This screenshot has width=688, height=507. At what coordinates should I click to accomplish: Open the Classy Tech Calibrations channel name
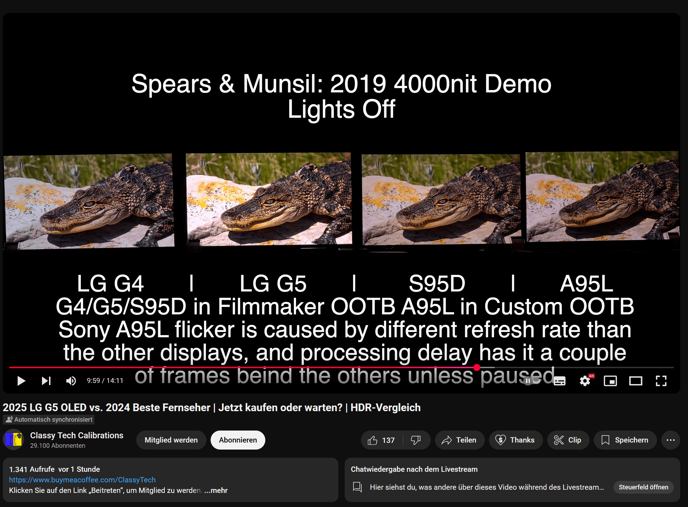tap(77, 435)
